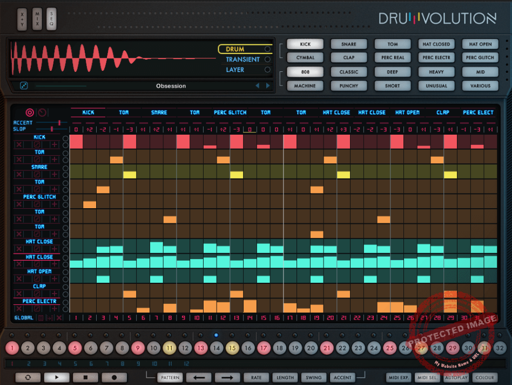Click the plus icon under KICK track
The width and height of the screenshot is (512, 385).
click(x=54, y=144)
